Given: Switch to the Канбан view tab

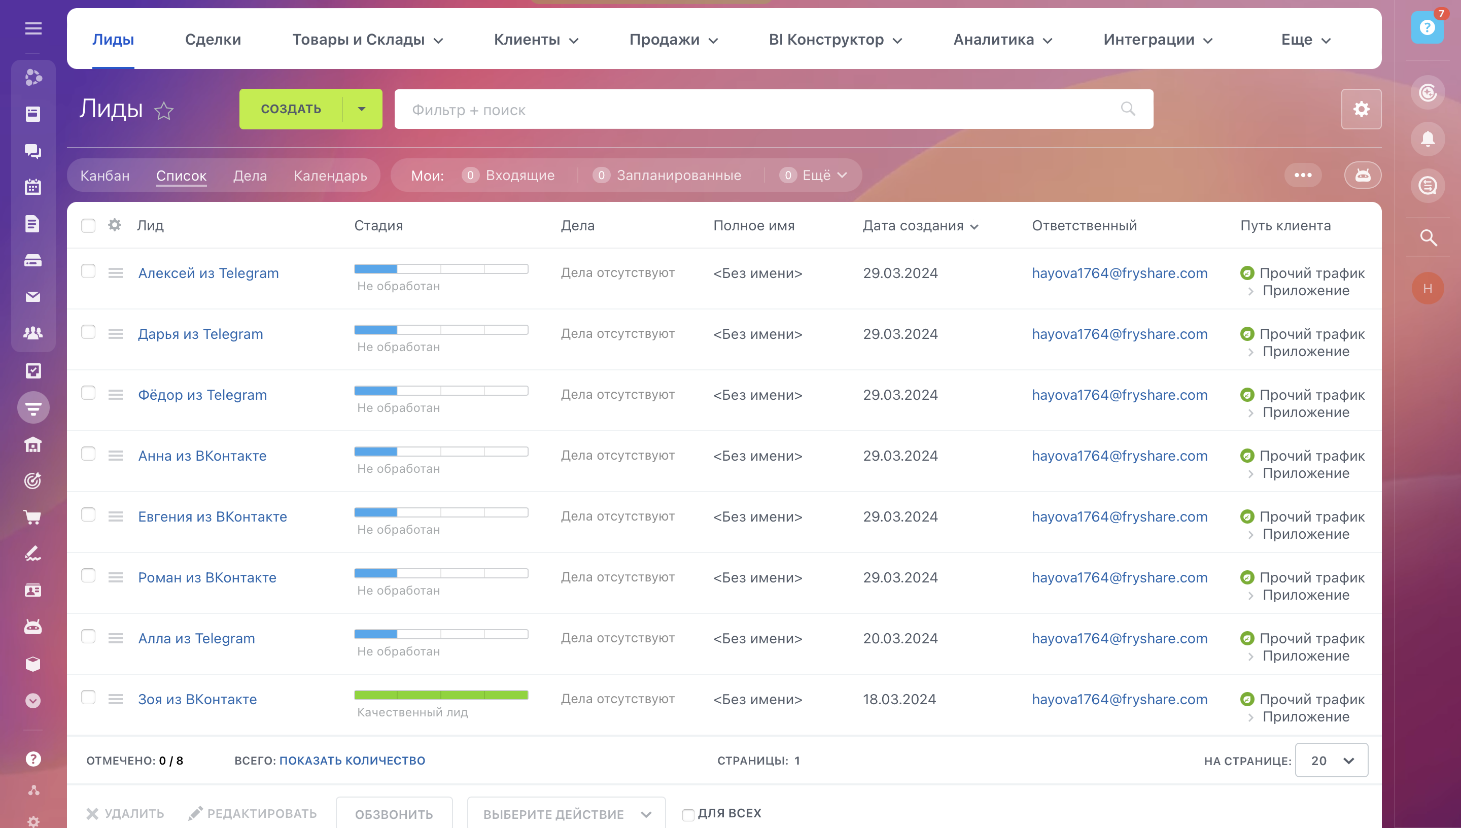Looking at the screenshot, I should [x=105, y=176].
